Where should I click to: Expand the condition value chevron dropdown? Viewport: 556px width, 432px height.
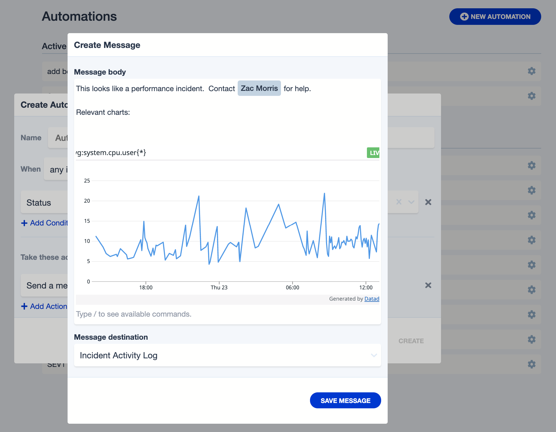click(411, 202)
